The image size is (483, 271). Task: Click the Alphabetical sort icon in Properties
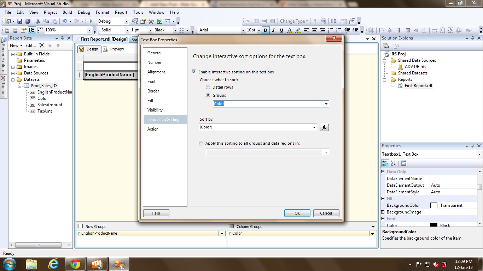pyautogui.click(x=393, y=163)
